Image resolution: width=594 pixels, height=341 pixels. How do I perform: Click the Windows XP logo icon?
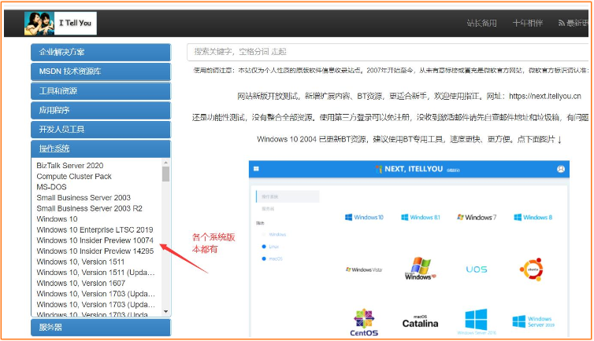click(419, 269)
